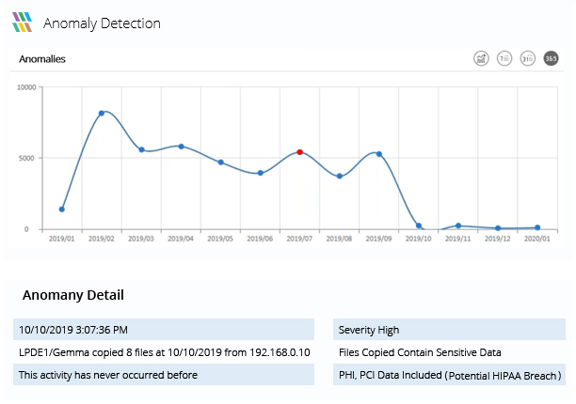Select the 2019/06 data point

point(261,173)
